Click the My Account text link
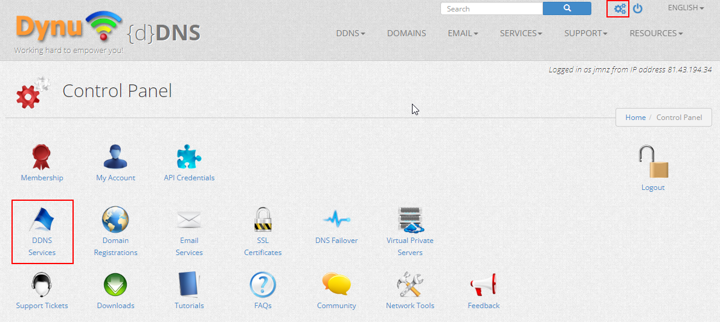 coord(116,177)
